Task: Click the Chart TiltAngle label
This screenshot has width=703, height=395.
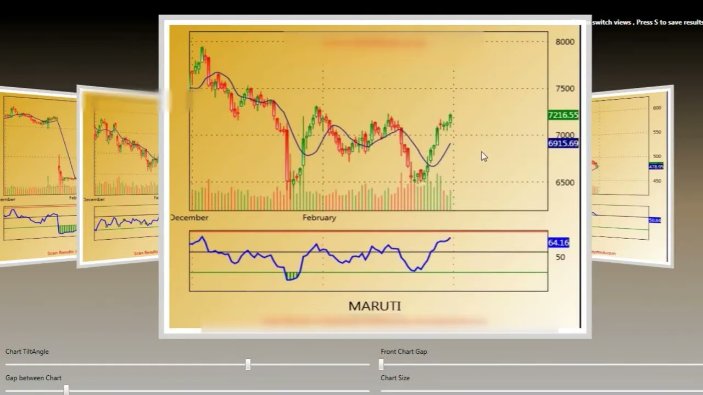Action: pos(27,352)
